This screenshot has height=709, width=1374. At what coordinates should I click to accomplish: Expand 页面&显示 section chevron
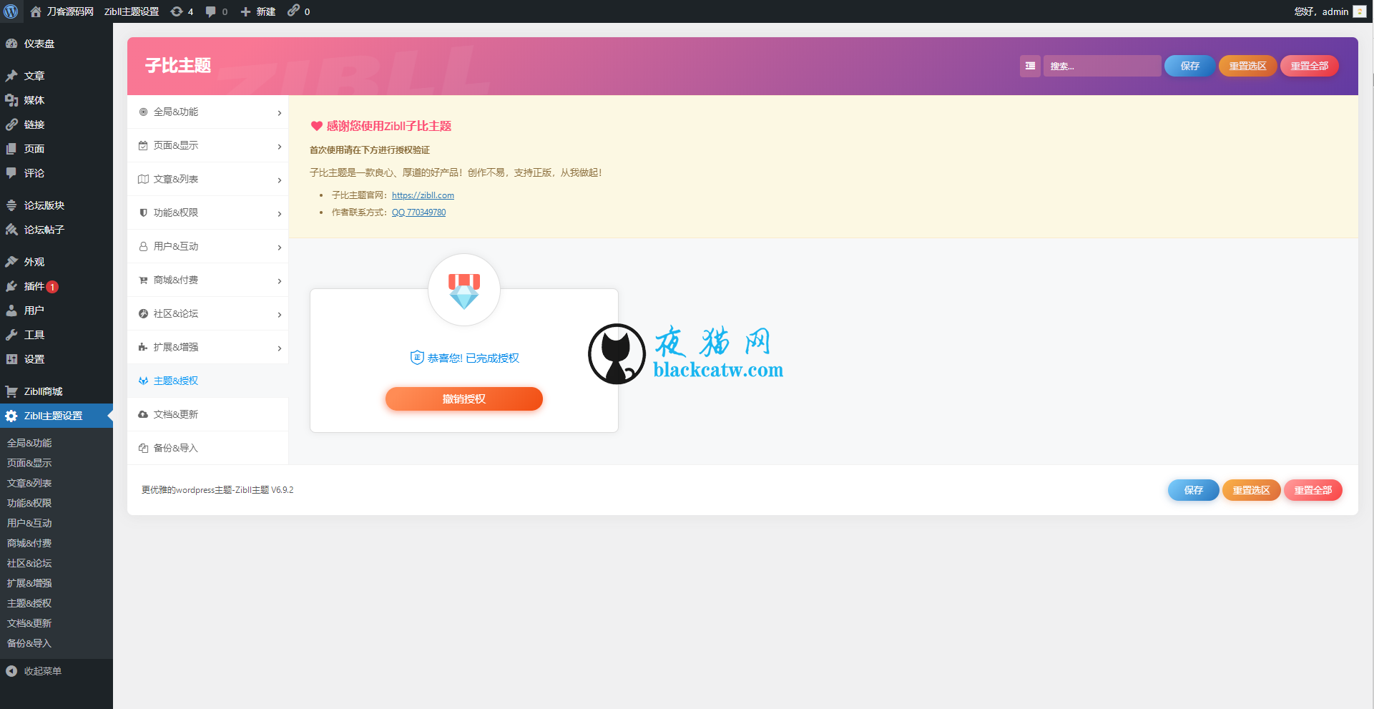(x=280, y=147)
